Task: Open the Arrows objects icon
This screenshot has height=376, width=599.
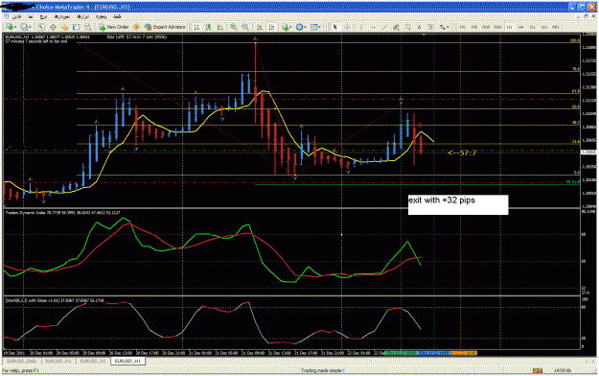Action: coord(443,27)
